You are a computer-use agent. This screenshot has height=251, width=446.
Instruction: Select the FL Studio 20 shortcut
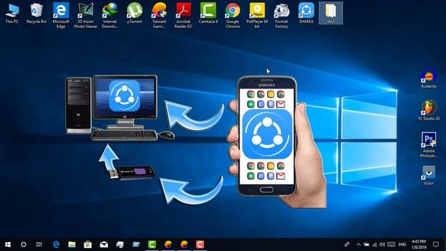click(429, 111)
